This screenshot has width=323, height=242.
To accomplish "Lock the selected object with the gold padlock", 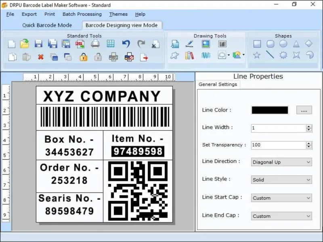I will tap(84, 57).
